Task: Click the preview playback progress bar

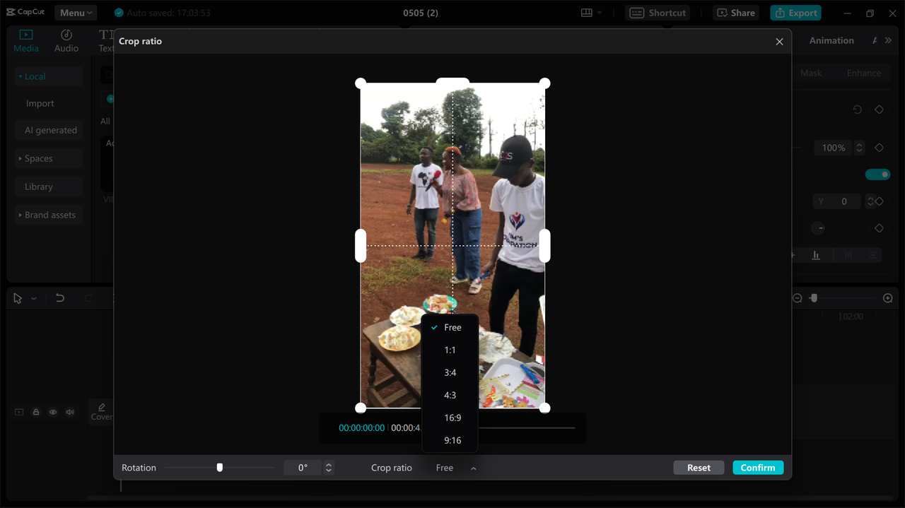Action: click(x=527, y=427)
